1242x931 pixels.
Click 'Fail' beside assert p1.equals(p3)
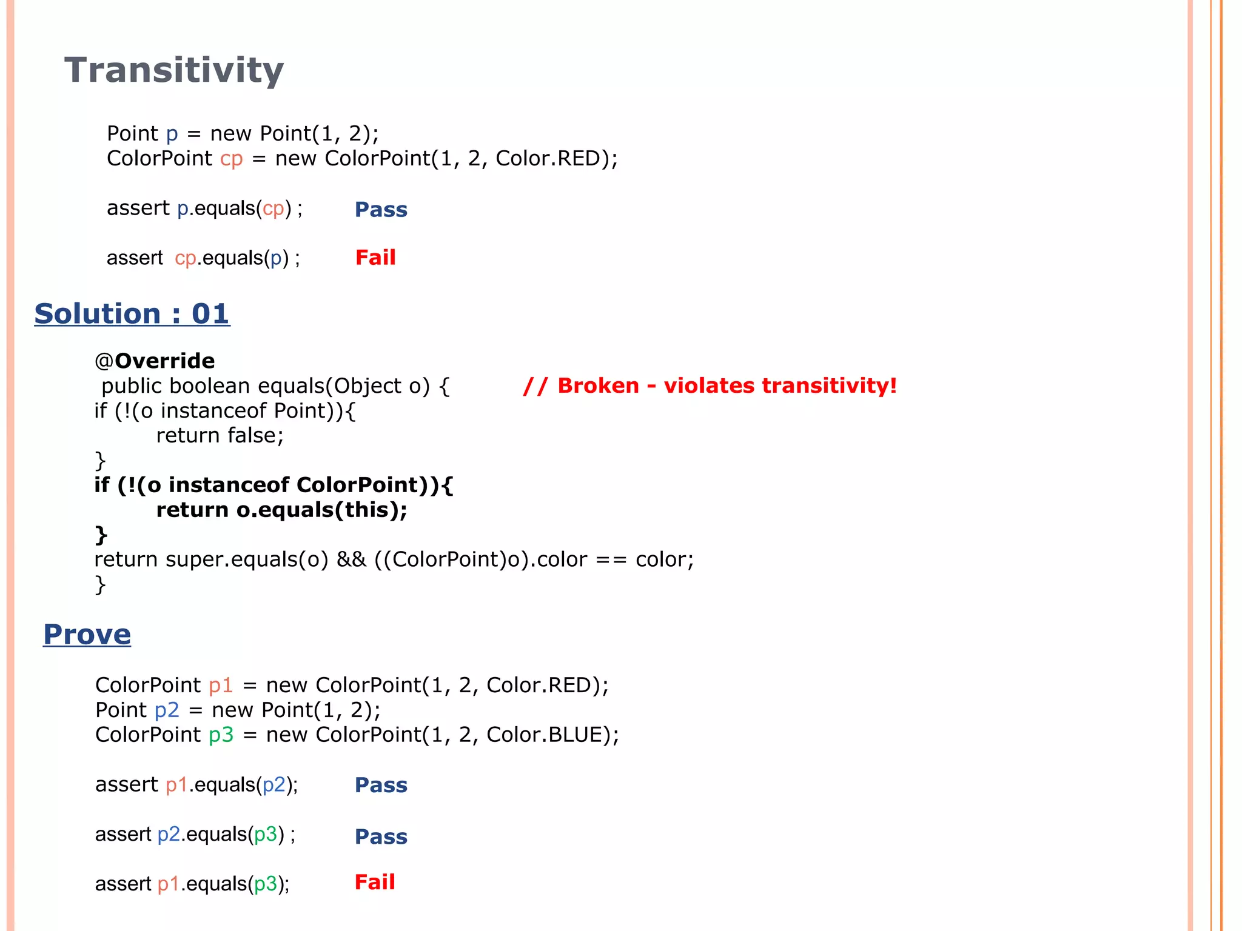pyautogui.click(x=375, y=883)
